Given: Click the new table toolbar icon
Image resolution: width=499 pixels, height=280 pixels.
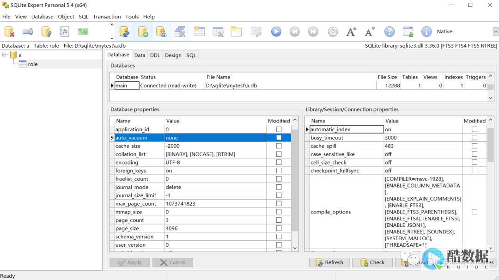Looking at the screenshot, I should pyautogui.click(x=199, y=31).
